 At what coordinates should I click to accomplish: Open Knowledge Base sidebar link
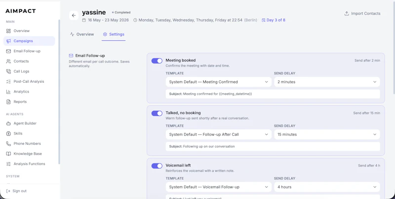pos(29,154)
